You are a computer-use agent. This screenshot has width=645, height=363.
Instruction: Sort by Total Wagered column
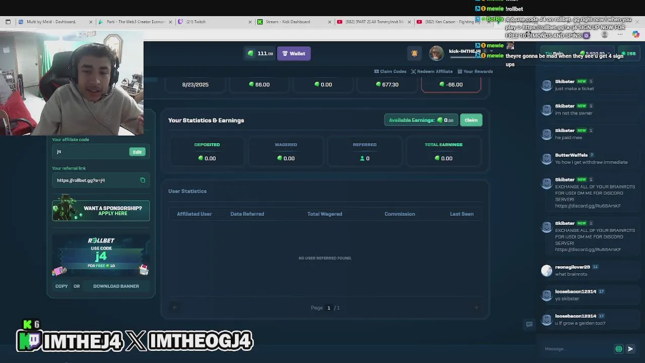pyautogui.click(x=325, y=214)
